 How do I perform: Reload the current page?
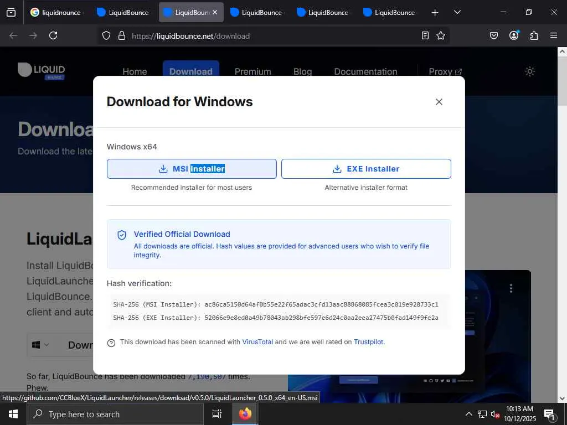pos(53,35)
